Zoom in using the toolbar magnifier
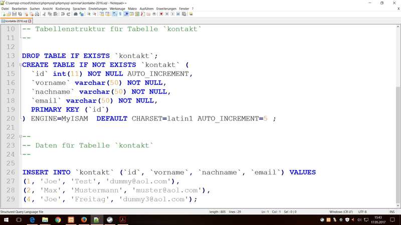This screenshot has height=225, width=401. (x=89, y=14)
